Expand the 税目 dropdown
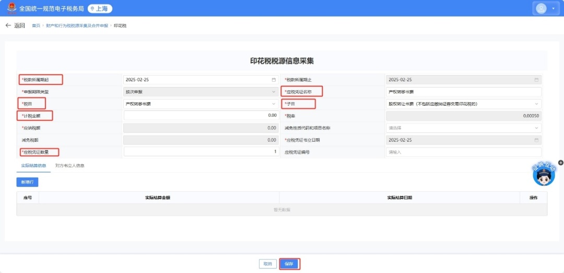The image size is (564, 273). 274,104
